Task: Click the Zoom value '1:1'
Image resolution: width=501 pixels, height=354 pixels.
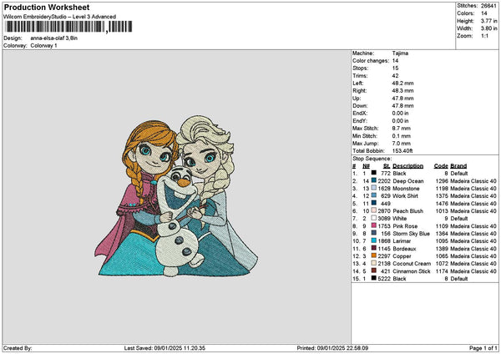Action: (484, 36)
